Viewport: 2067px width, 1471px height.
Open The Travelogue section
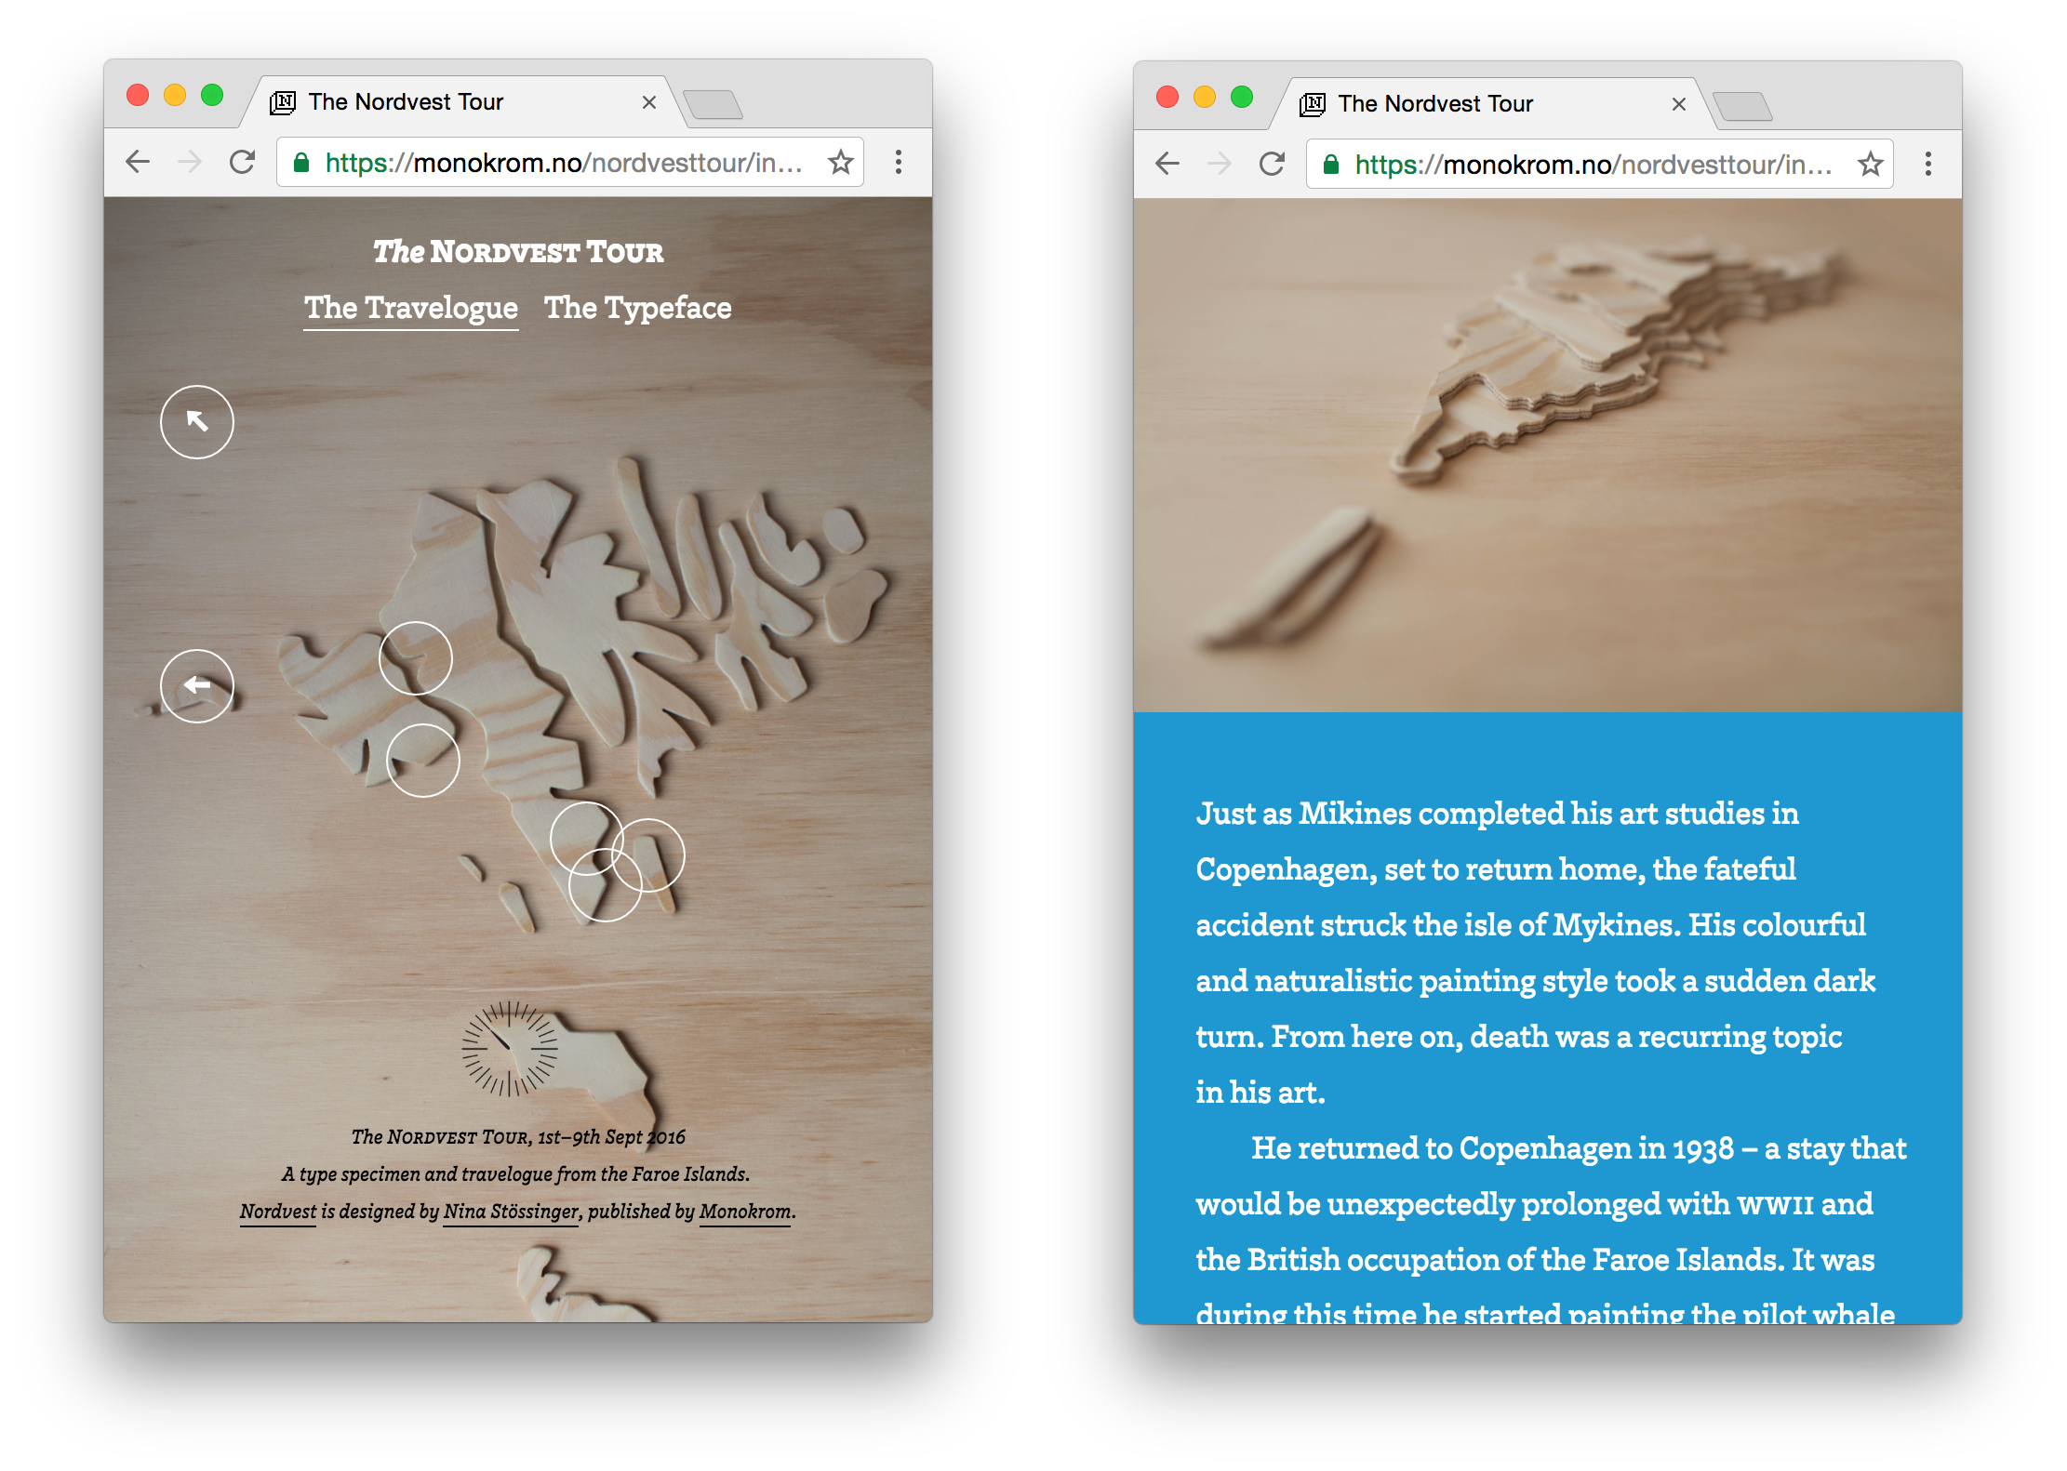(x=411, y=309)
